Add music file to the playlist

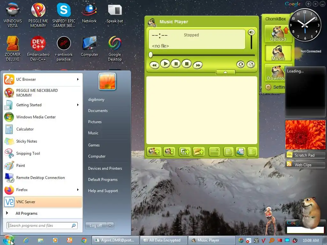(x=185, y=152)
